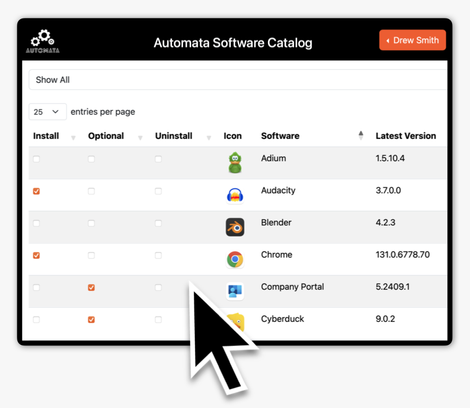470x408 pixels.
Task: Uncheck the Optional box for Company Portal
Action: tap(91, 288)
